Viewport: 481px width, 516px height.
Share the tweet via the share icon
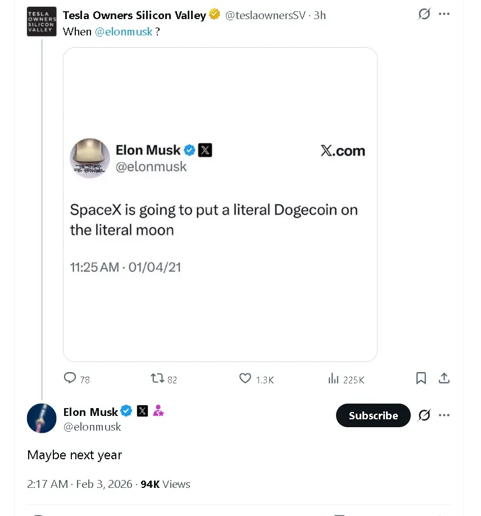pos(444,378)
